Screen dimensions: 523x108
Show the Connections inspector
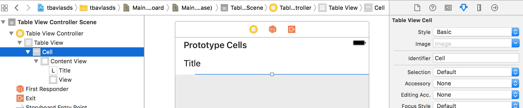[494, 8]
